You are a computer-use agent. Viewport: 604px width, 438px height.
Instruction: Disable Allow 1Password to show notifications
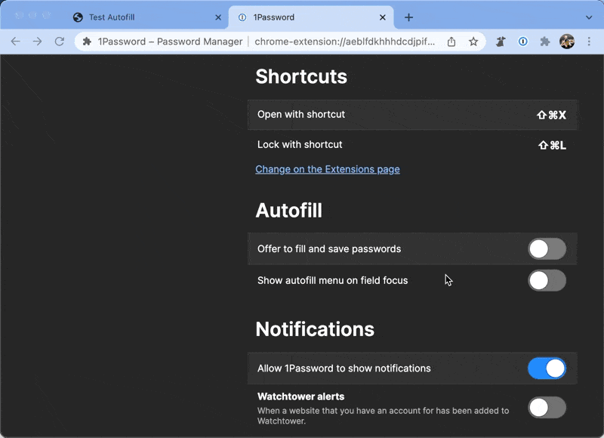tap(547, 369)
